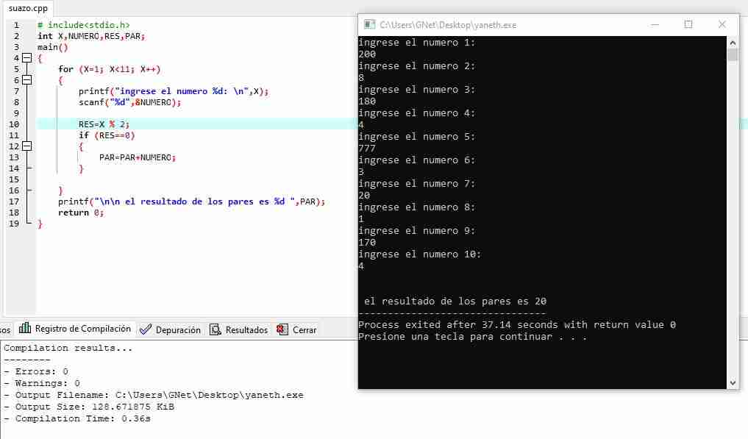The image size is (748, 439).
Task: Select the suazo.cpp editor tab
Action: (28, 8)
